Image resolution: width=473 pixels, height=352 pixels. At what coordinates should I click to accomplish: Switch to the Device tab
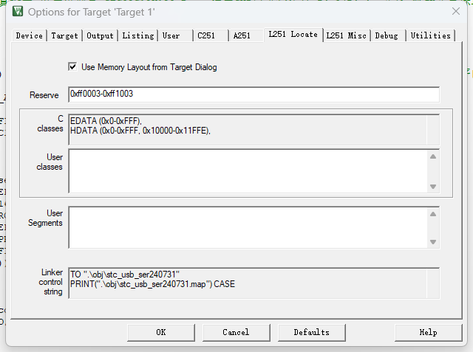click(30, 35)
